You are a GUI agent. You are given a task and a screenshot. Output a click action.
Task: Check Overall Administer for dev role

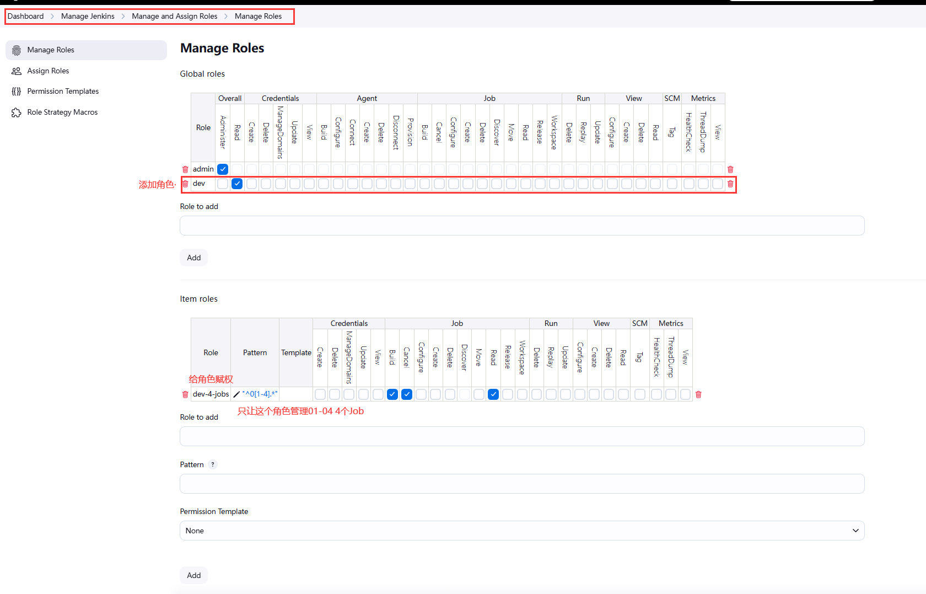[x=223, y=184]
